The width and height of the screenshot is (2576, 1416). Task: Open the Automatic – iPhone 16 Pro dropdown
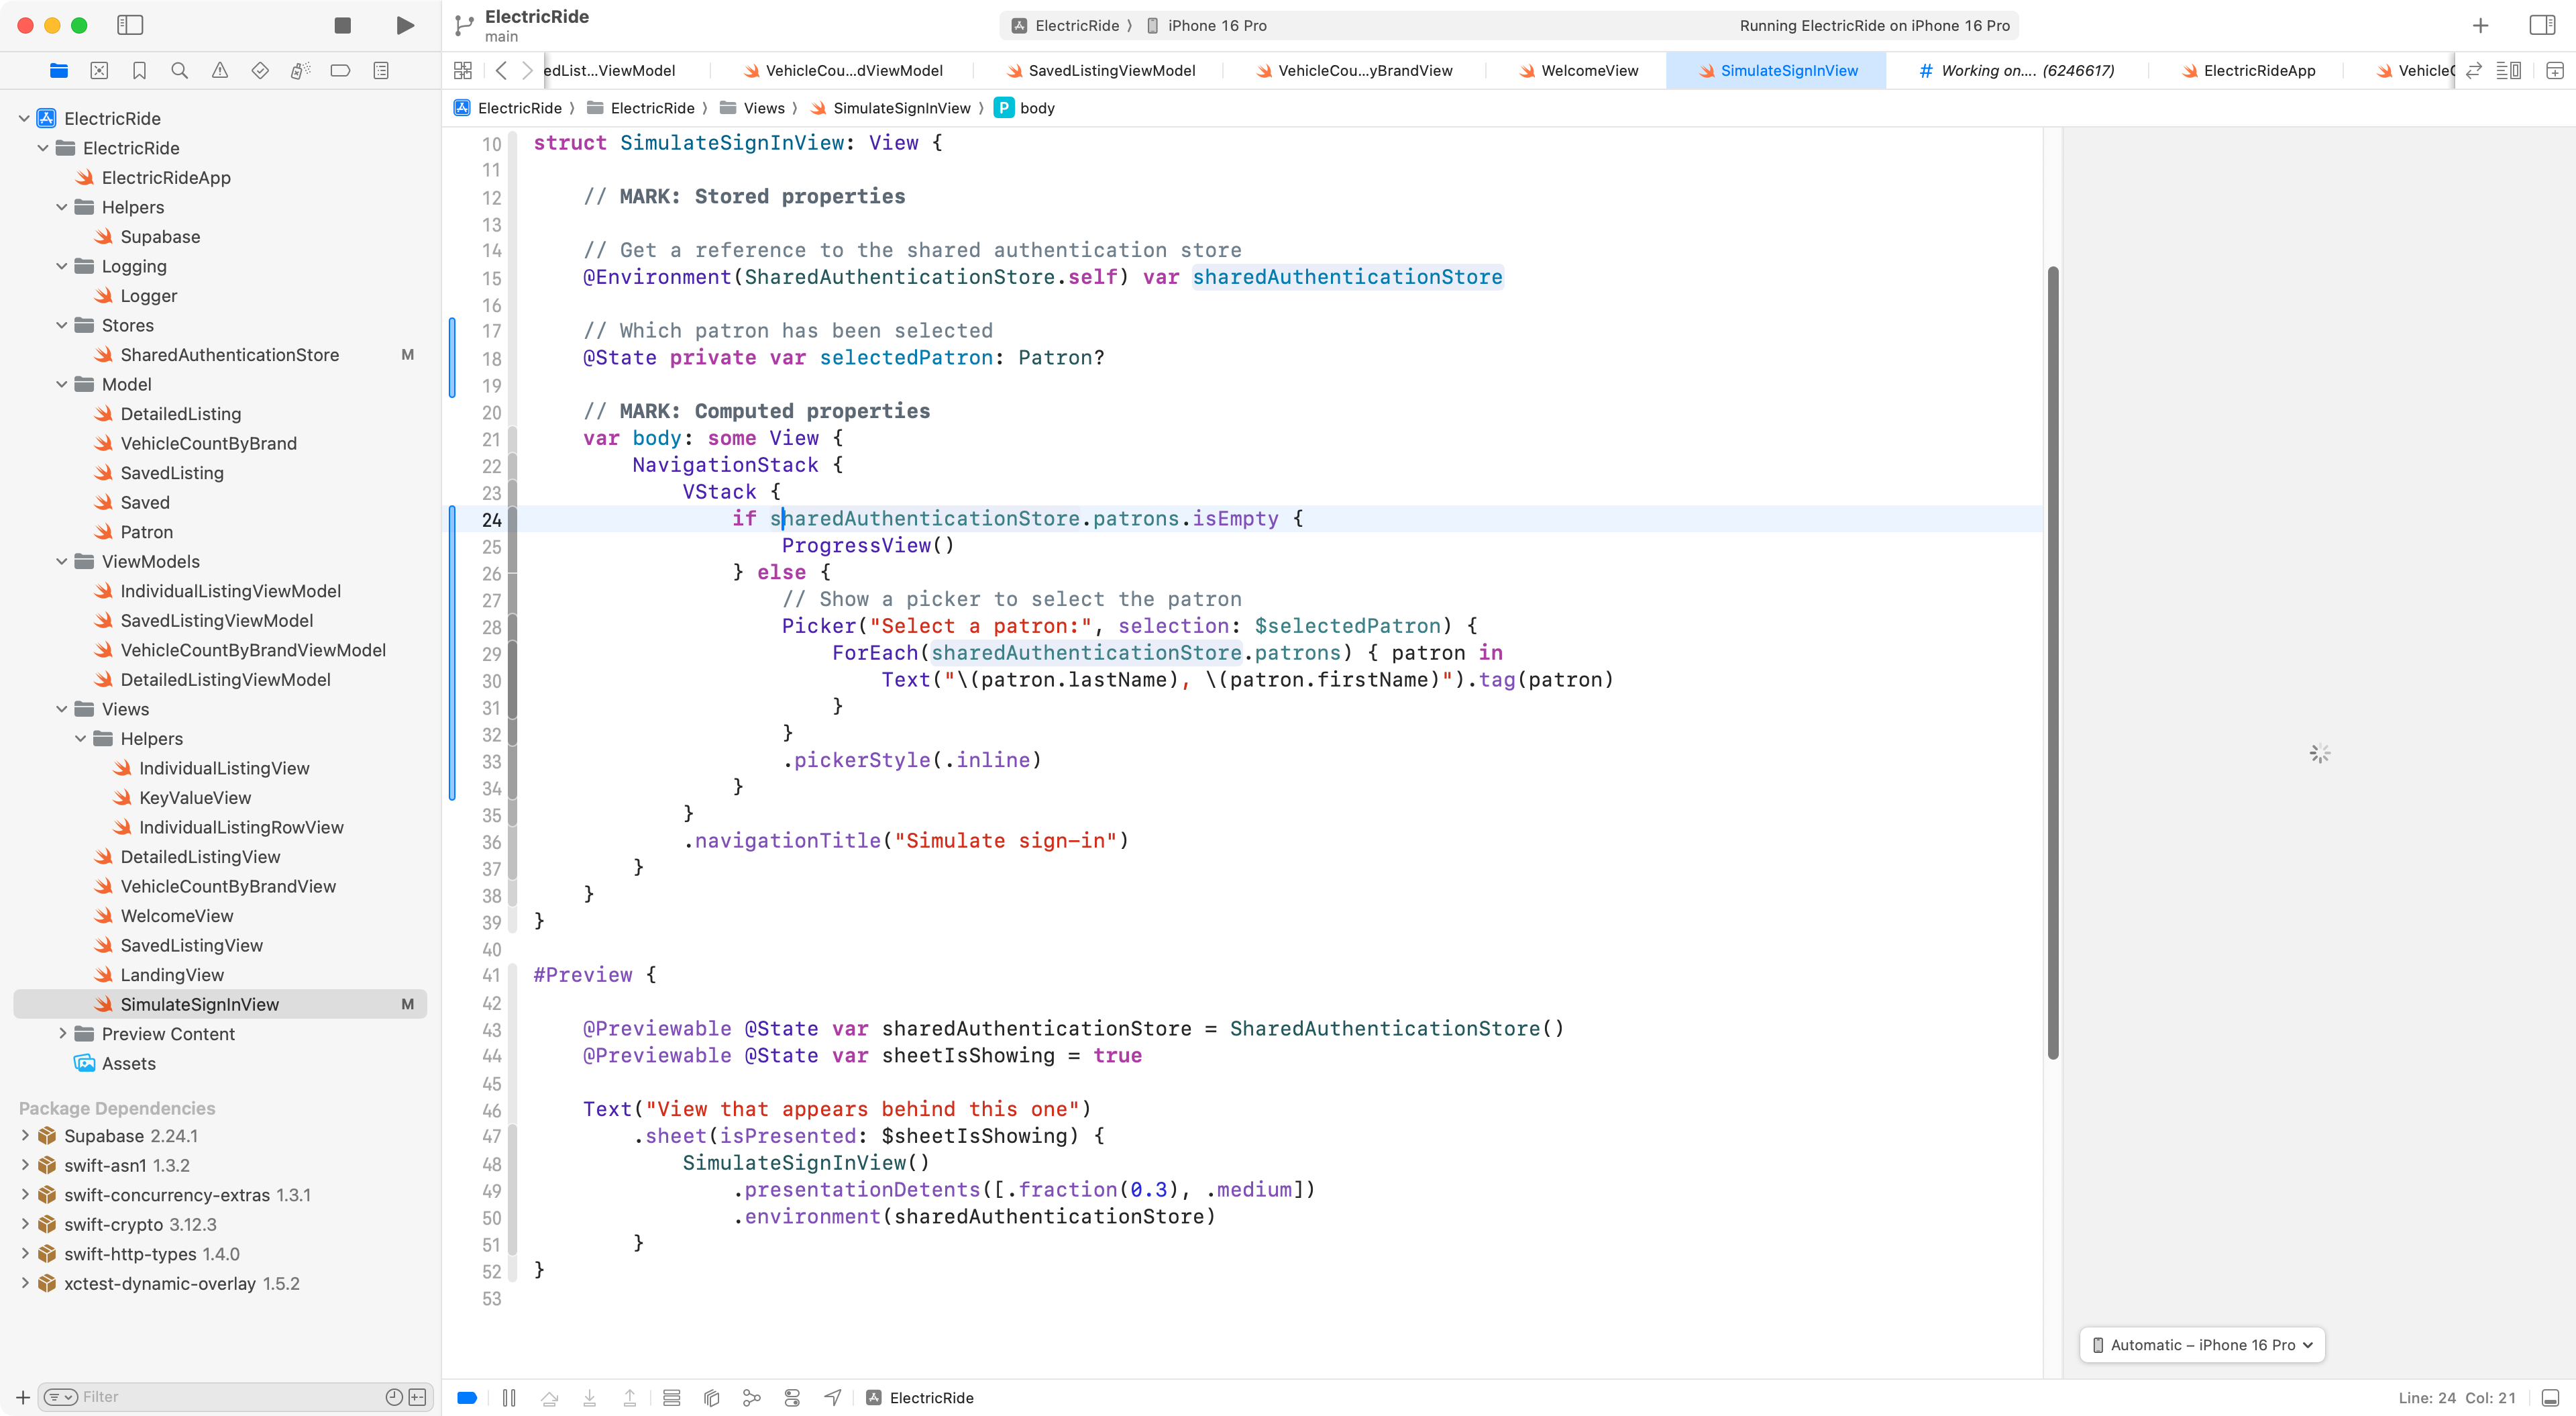tap(2202, 1345)
